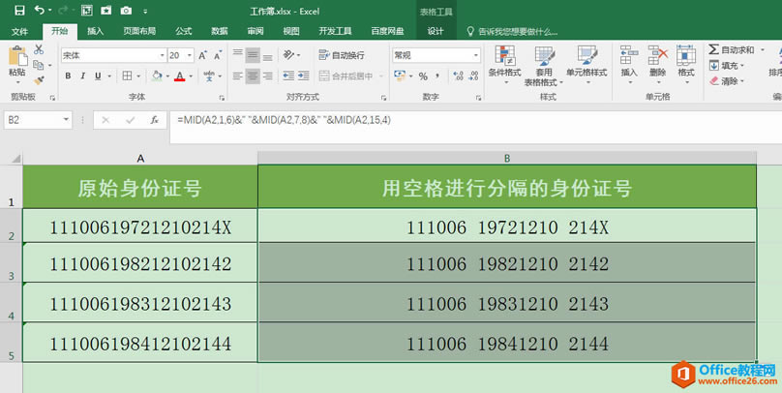This screenshot has width=782, height=393.
Task: Click the decrease decimal icon
Action: click(x=474, y=76)
